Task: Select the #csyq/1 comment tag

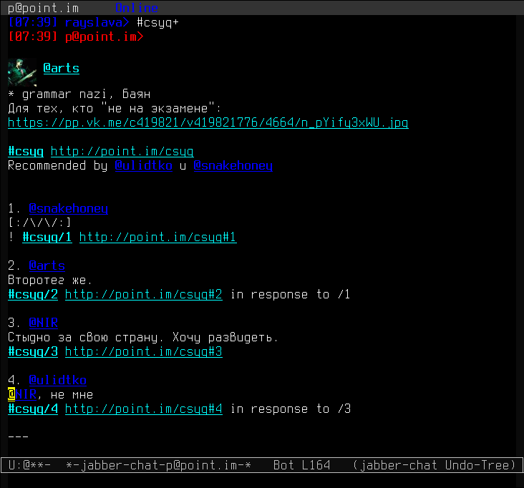Action: pos(47,238)
